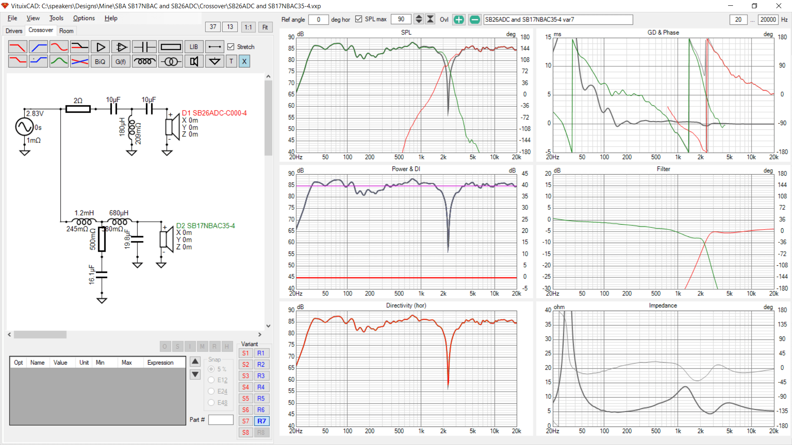Click the Fit zoom button
Viewport: 792px width, 445px height.
pyautogui.click(x=265, y=27)
